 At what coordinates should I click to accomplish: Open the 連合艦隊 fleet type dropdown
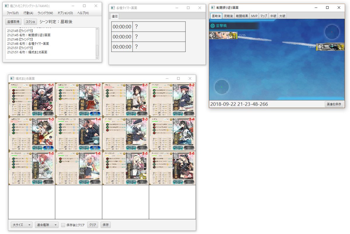tap(47, 225)
